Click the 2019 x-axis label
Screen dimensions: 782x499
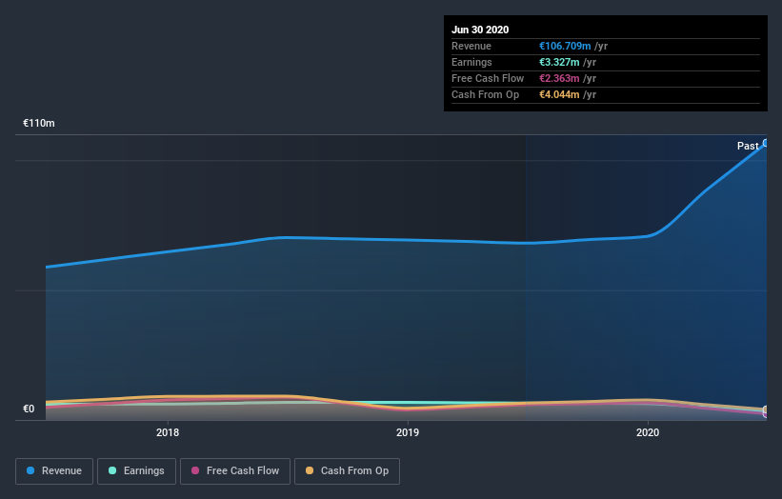408,432
